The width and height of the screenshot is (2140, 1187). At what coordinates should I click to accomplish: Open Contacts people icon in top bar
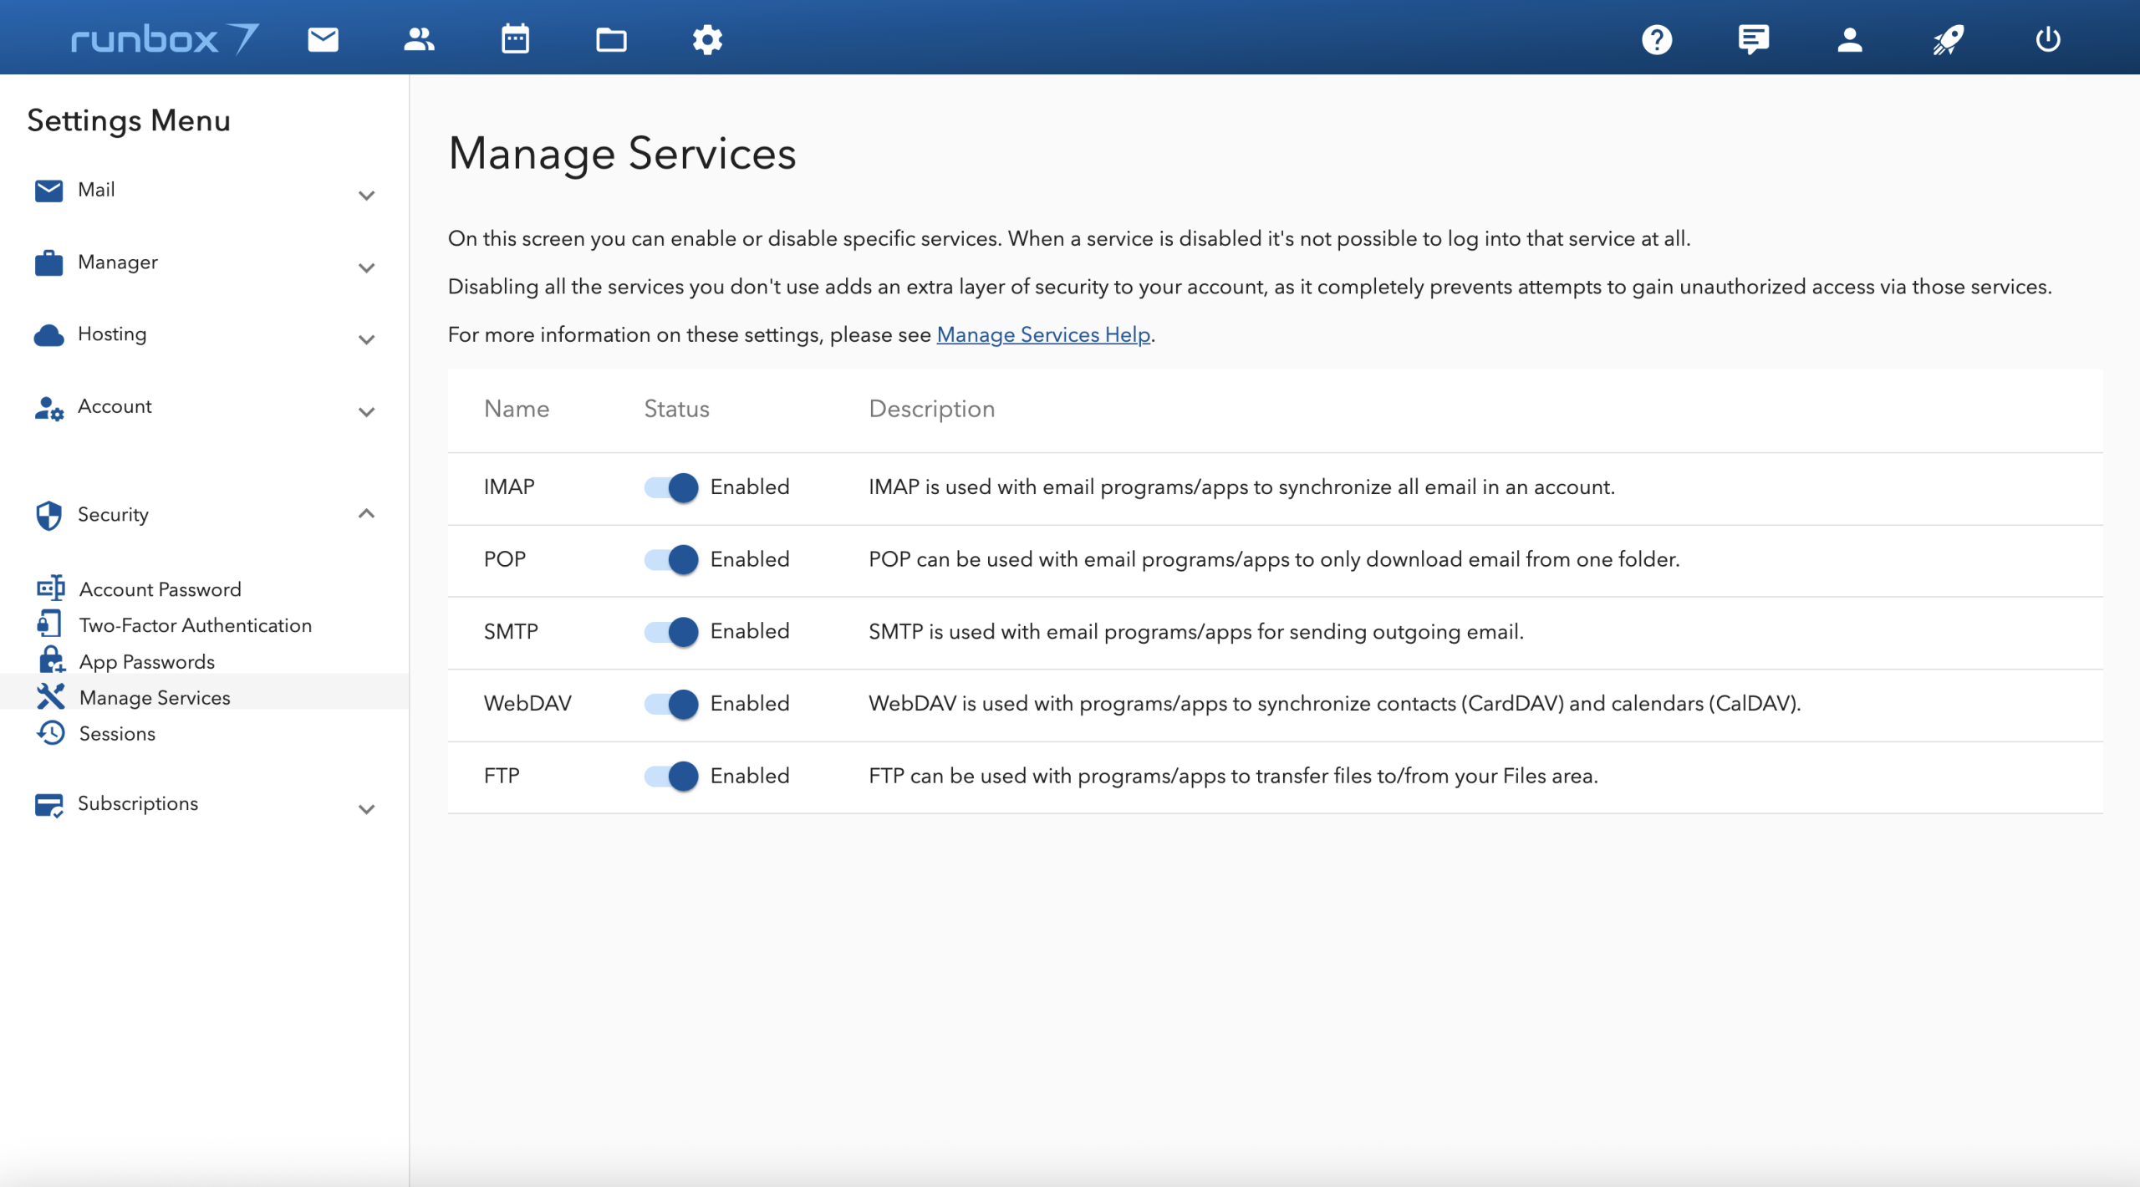pyautogui.click(x=419, y=39)
